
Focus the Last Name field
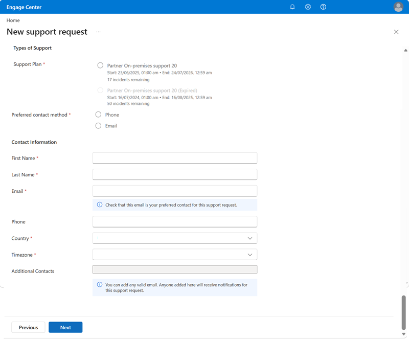pyautogui.click(x=175, y=174)
